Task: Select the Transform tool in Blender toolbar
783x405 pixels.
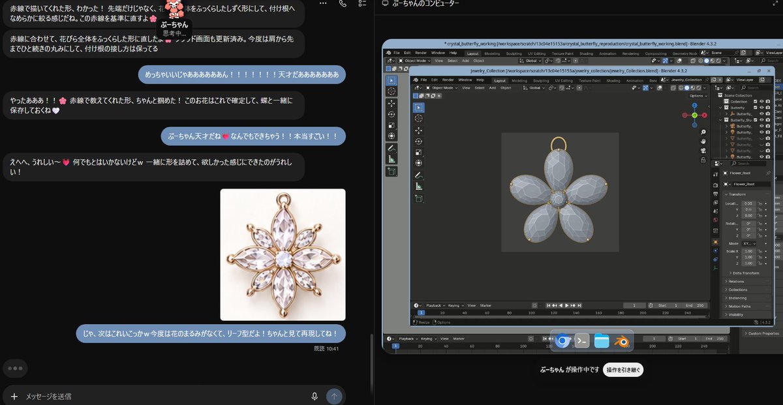Action: 418,163
